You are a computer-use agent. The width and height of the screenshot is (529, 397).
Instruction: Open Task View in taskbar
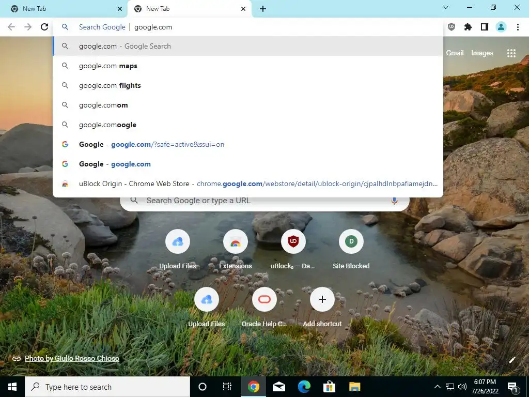(227, 387)
